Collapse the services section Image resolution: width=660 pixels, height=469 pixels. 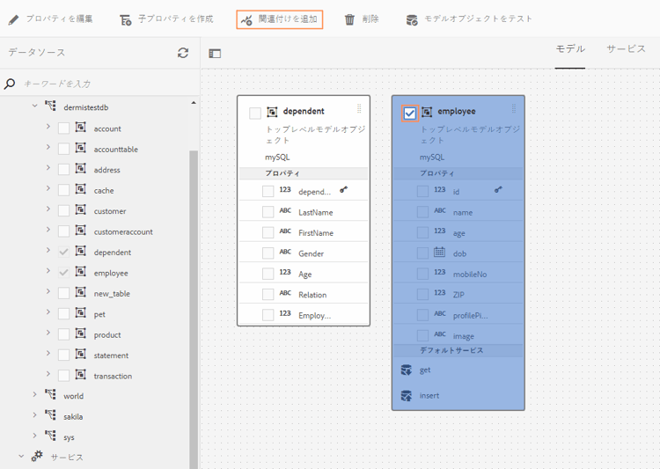tap(21, 456)
